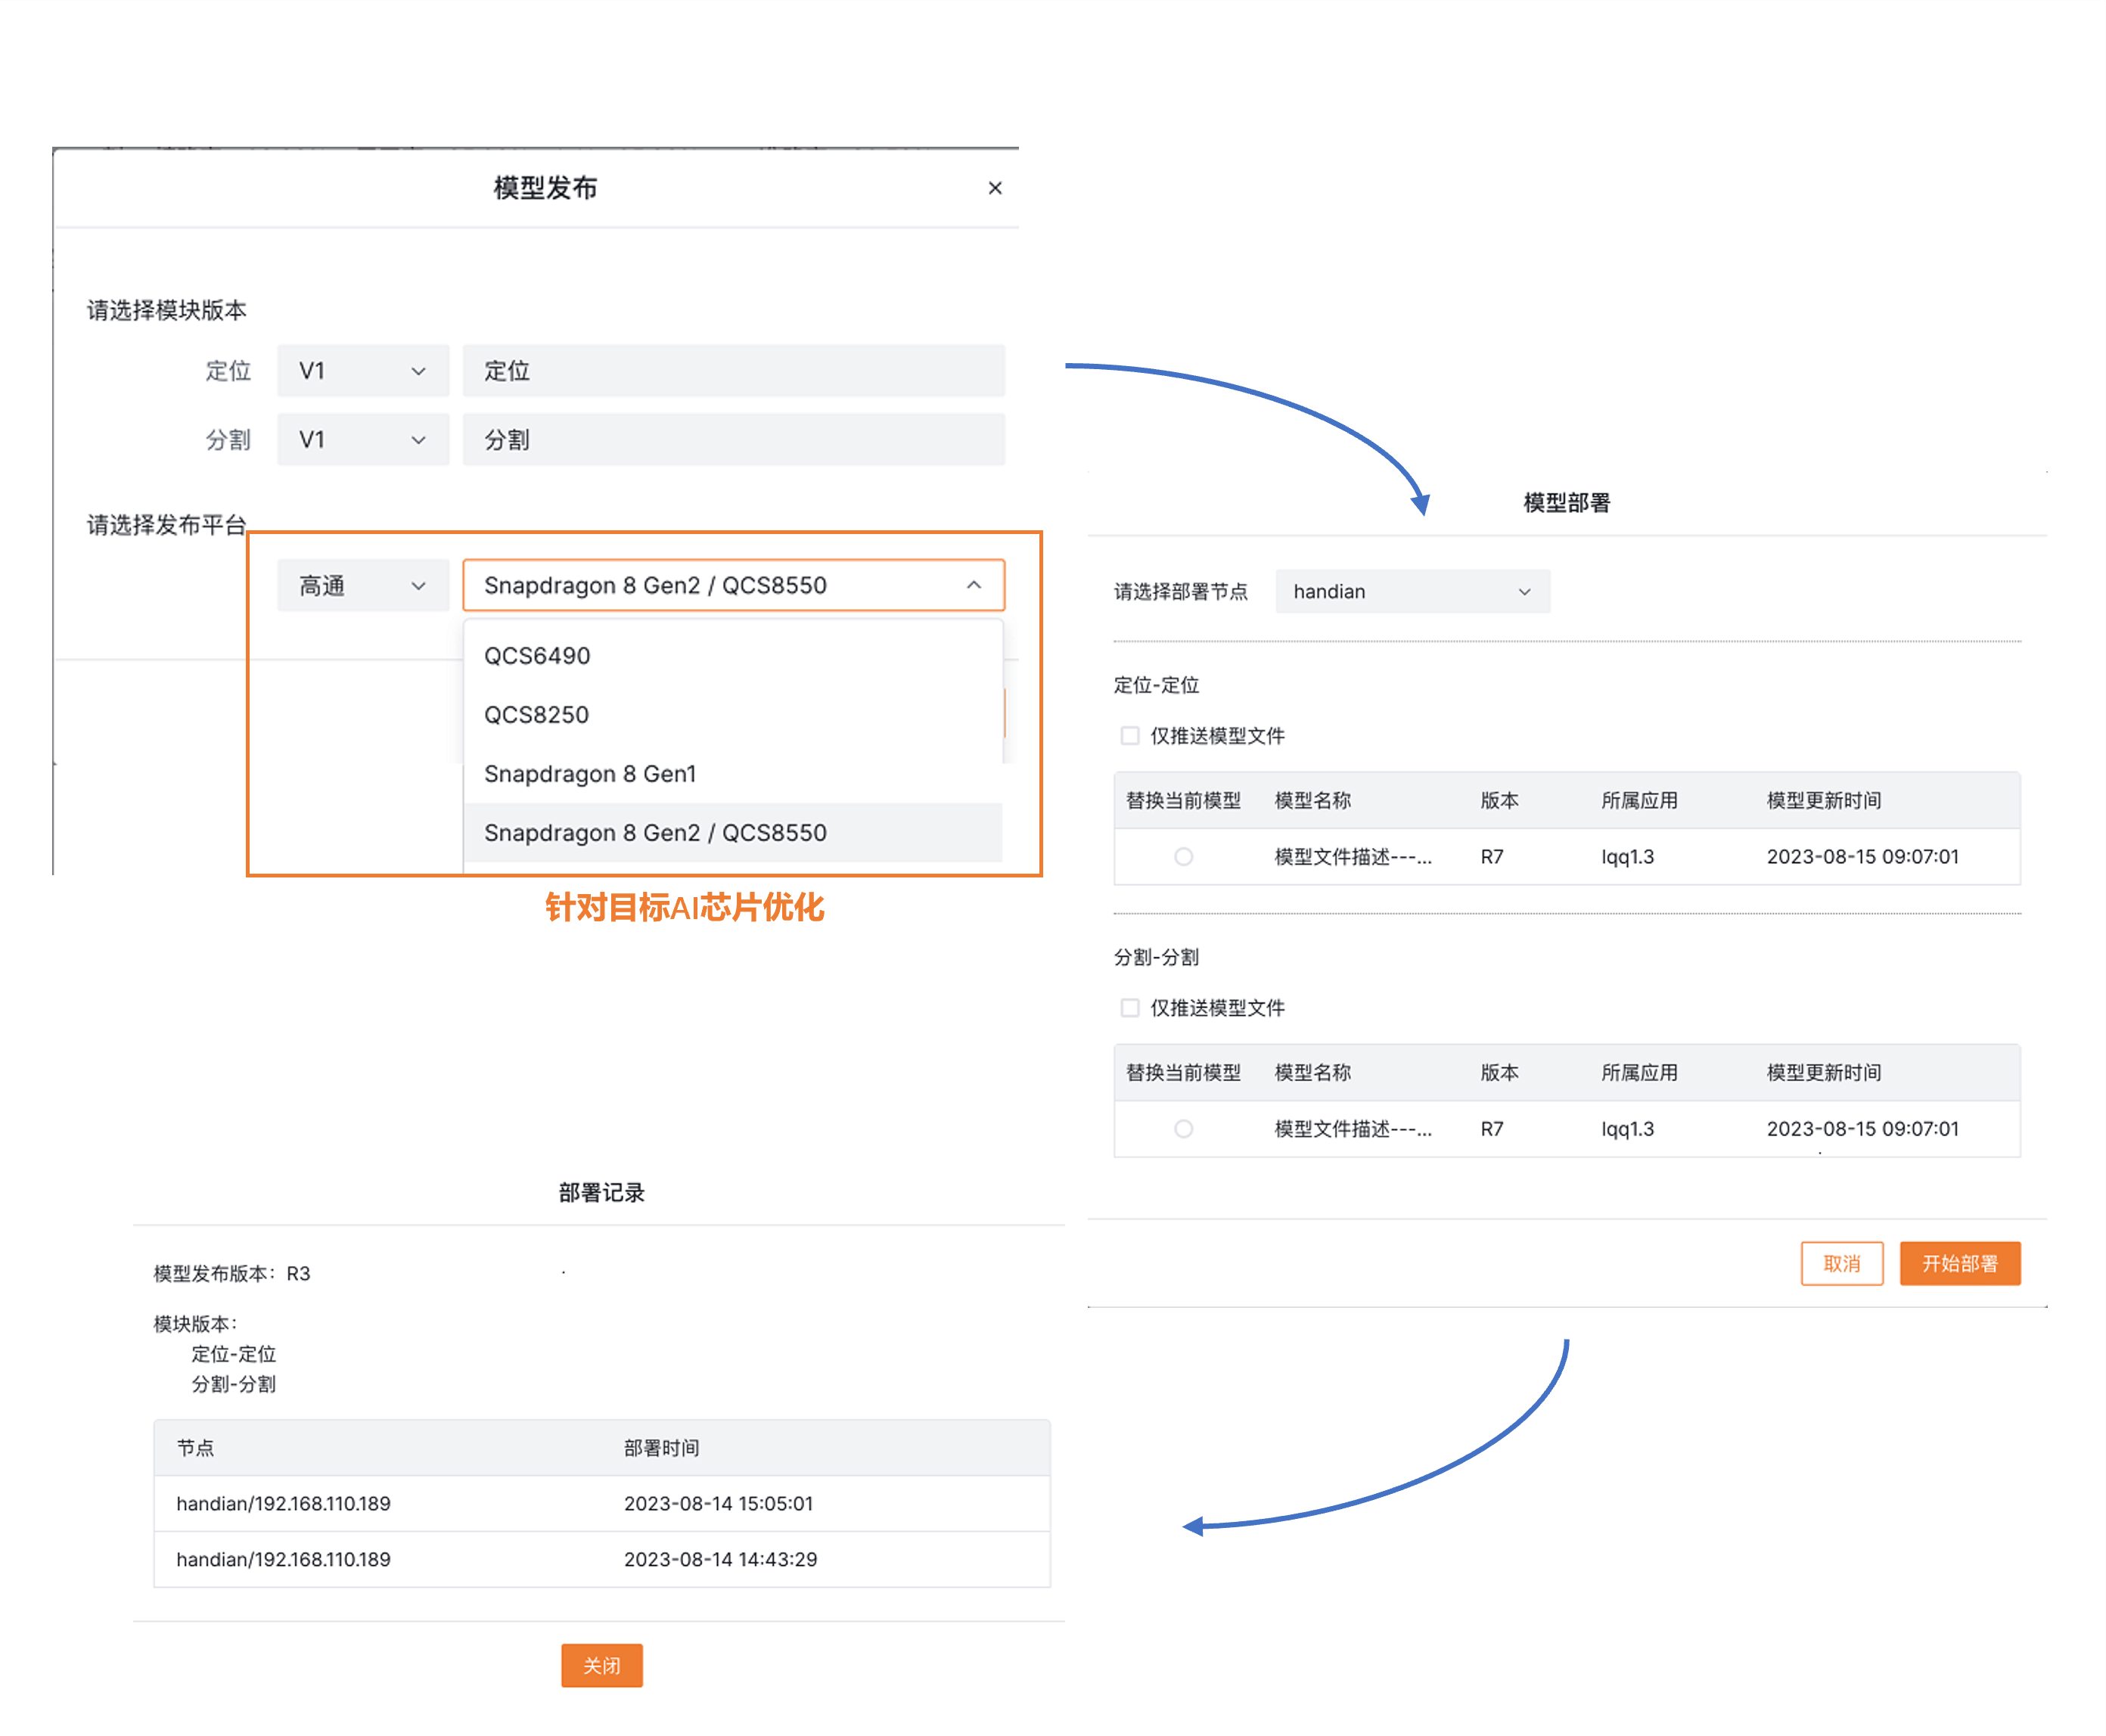2106x1736 pixels.
Task: Choose Snapdragon 8 Gen1 option
Action: (590, 774)
